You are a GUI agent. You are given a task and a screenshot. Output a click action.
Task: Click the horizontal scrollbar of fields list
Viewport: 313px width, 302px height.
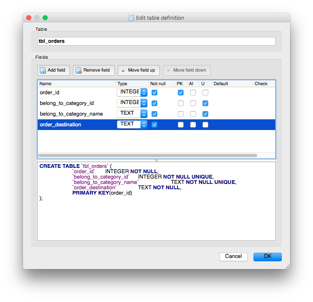click(147, 156)
